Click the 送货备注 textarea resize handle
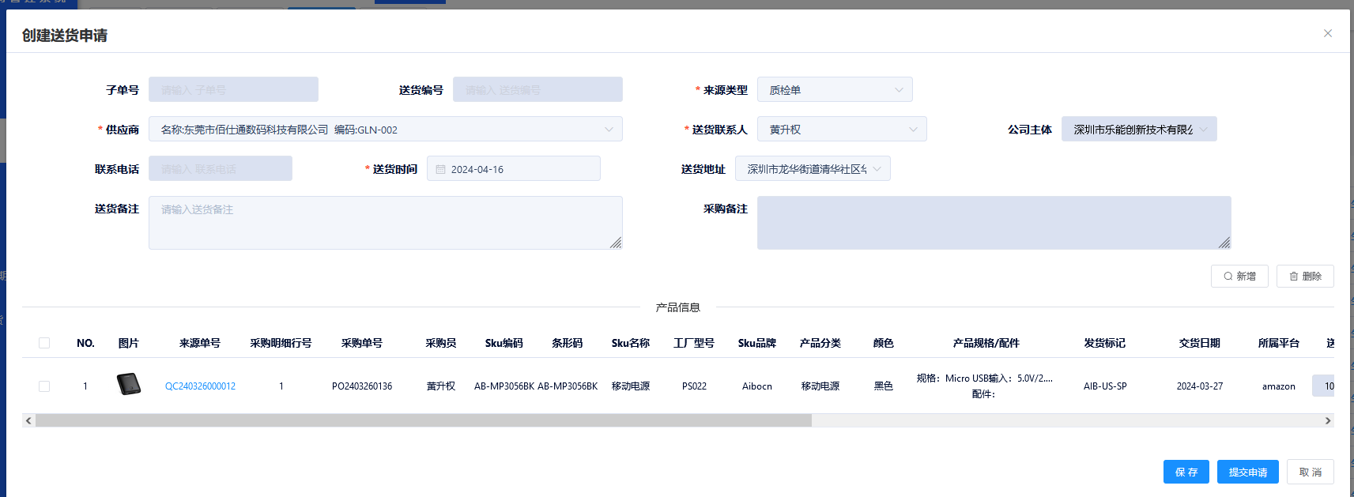1354x497 pixels. tap(617, 243)
